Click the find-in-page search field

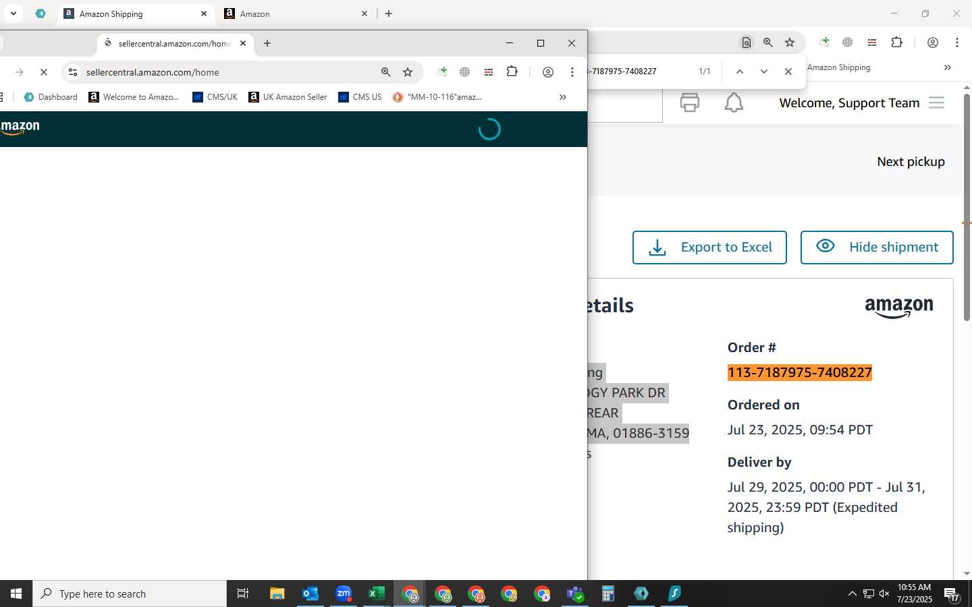[x=638, y=71]
